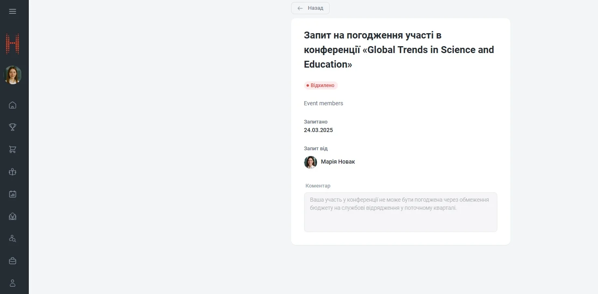598x294 pixels.
Task: Open the profile person icon at sidebar bottom
Action: pos(13,283)
